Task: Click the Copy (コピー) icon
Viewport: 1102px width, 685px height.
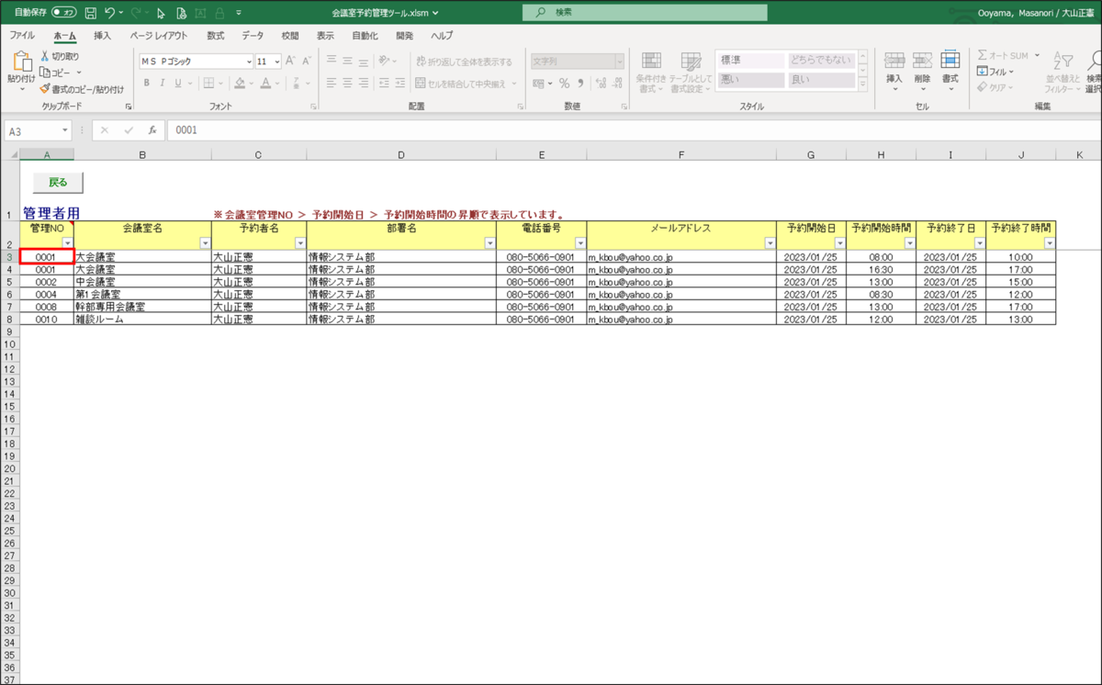Action: (x=44, y=72)
